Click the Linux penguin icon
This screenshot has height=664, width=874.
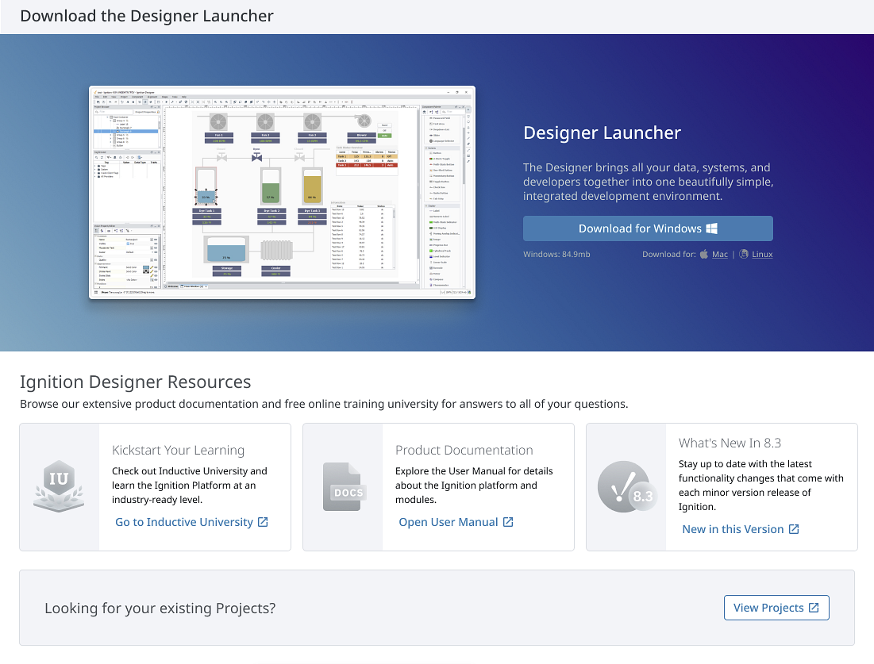(x=744, y=254)
